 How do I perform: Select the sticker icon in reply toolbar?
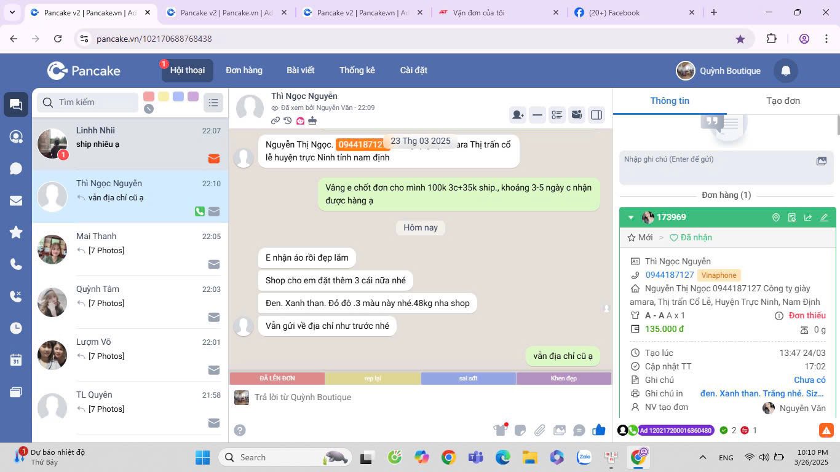[520, 430]
